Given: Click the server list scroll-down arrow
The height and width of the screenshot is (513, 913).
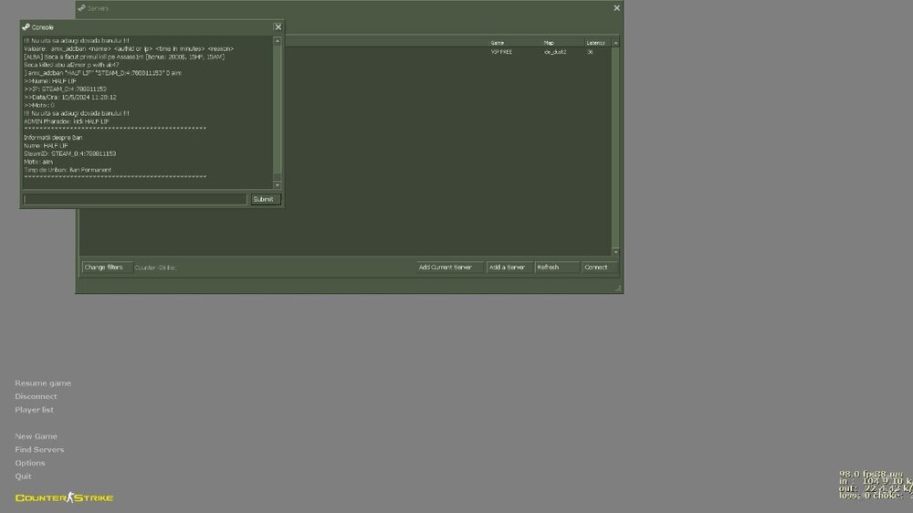Looking at the screenshot, I should [615, 251].
